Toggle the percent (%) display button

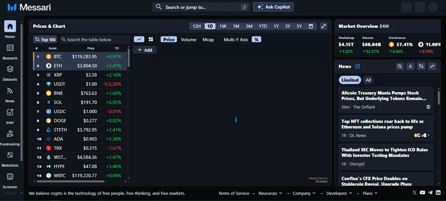click(256, 39)
